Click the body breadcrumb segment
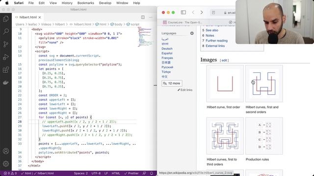This screenshot has height=176, width=314. 116,24
